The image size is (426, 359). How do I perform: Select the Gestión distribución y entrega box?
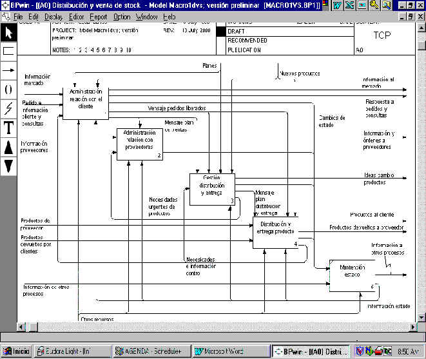[x=212, y=189]
